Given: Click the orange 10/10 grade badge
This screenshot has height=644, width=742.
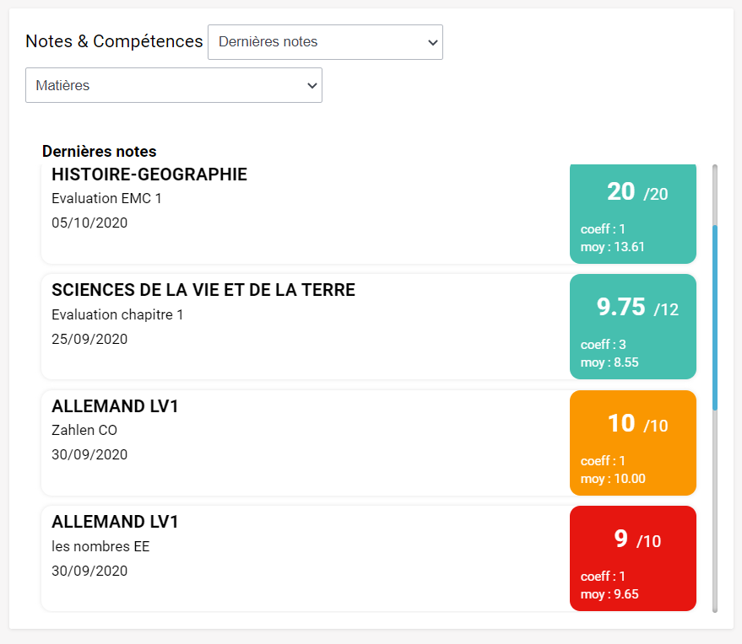Looking at the screenshot, I should (633, 443).
